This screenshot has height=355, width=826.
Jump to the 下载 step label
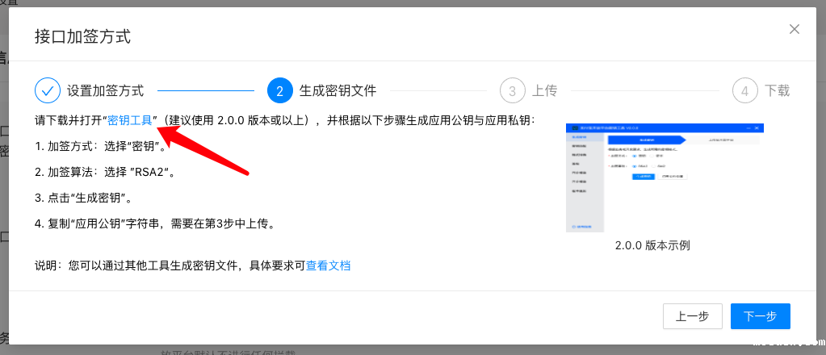point(777,90)
